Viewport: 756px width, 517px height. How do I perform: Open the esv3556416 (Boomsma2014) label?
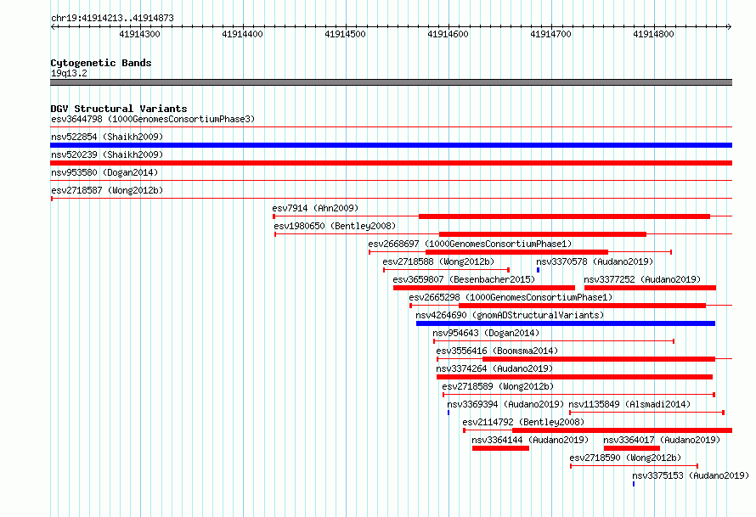click(497, 351)
